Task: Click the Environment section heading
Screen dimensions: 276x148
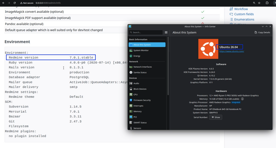Action: pos(17,42)
